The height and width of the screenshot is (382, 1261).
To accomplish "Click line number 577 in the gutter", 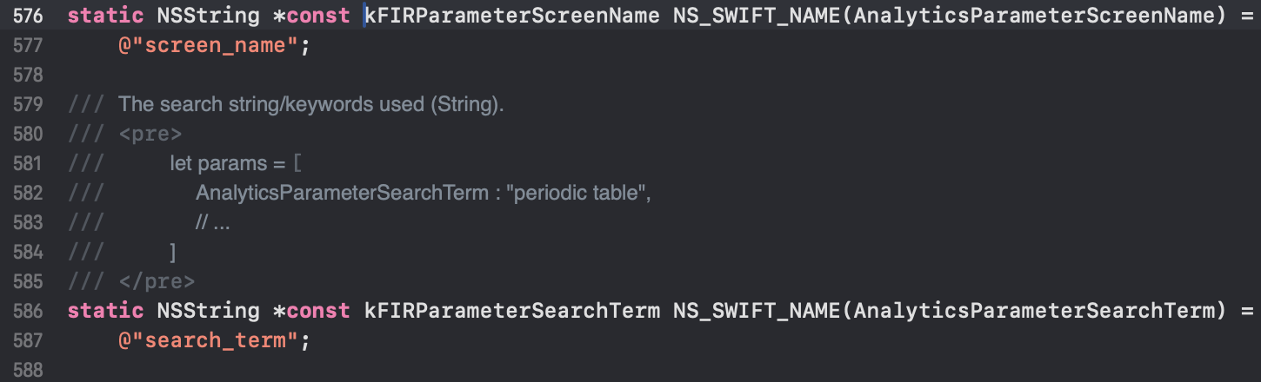I will 29,46.
